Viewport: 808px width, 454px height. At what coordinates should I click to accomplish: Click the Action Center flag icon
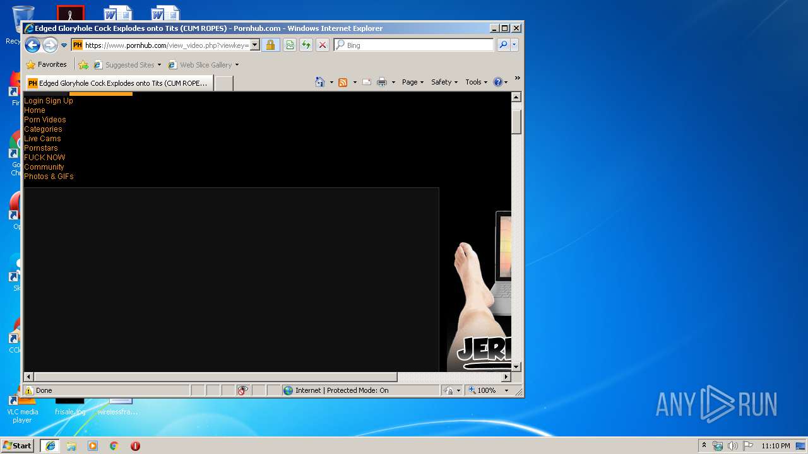tap(748, 446)
